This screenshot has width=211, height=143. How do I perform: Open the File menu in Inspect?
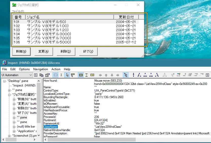click(x=5, y=69)
